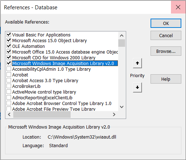
Task: Uncheck Microsoft CDO for Windows 2000 Library
Action: click(9, 57)
